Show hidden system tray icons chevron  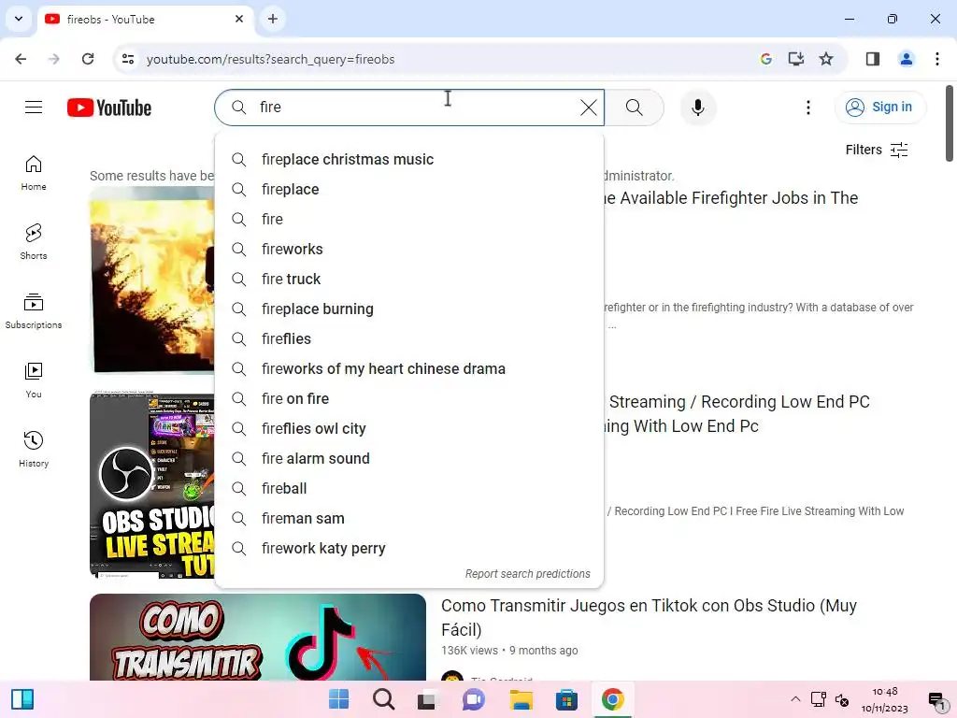pos(795,699)
